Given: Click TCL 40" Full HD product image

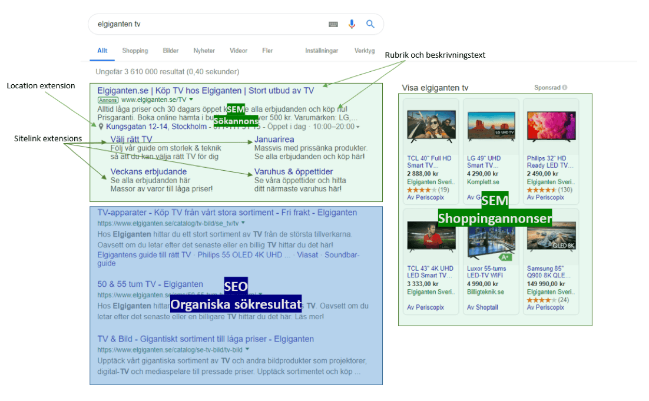Looking at the screenshot, I should [431, 126].
